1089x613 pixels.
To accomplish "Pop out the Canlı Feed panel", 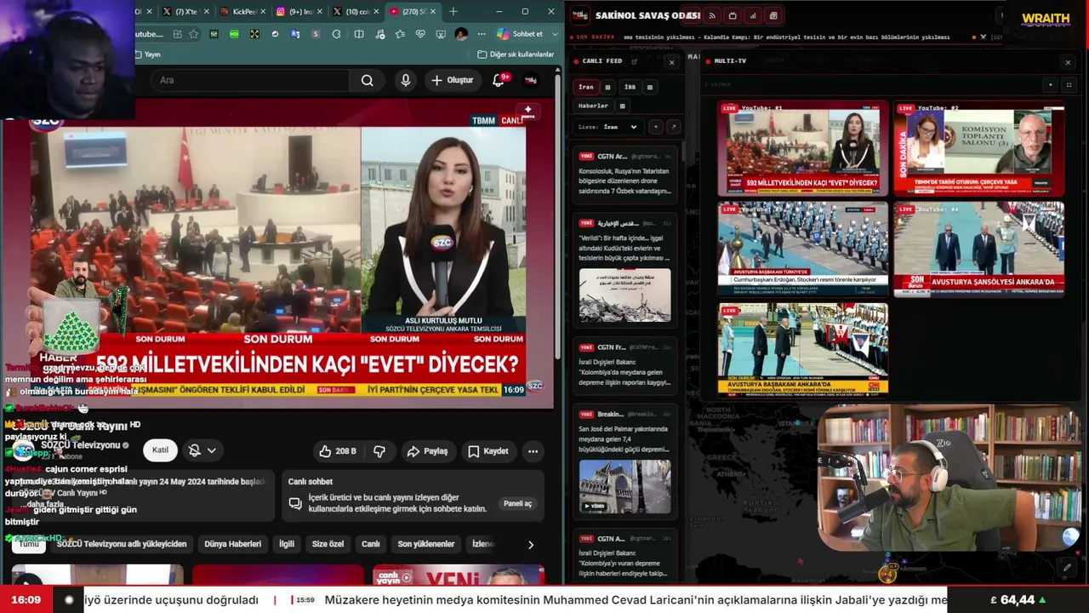I will [634, 61].
